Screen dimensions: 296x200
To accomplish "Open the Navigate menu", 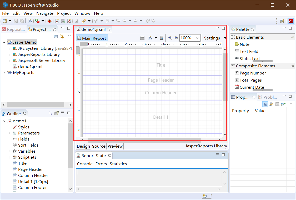I will click(x=45, y=13).
